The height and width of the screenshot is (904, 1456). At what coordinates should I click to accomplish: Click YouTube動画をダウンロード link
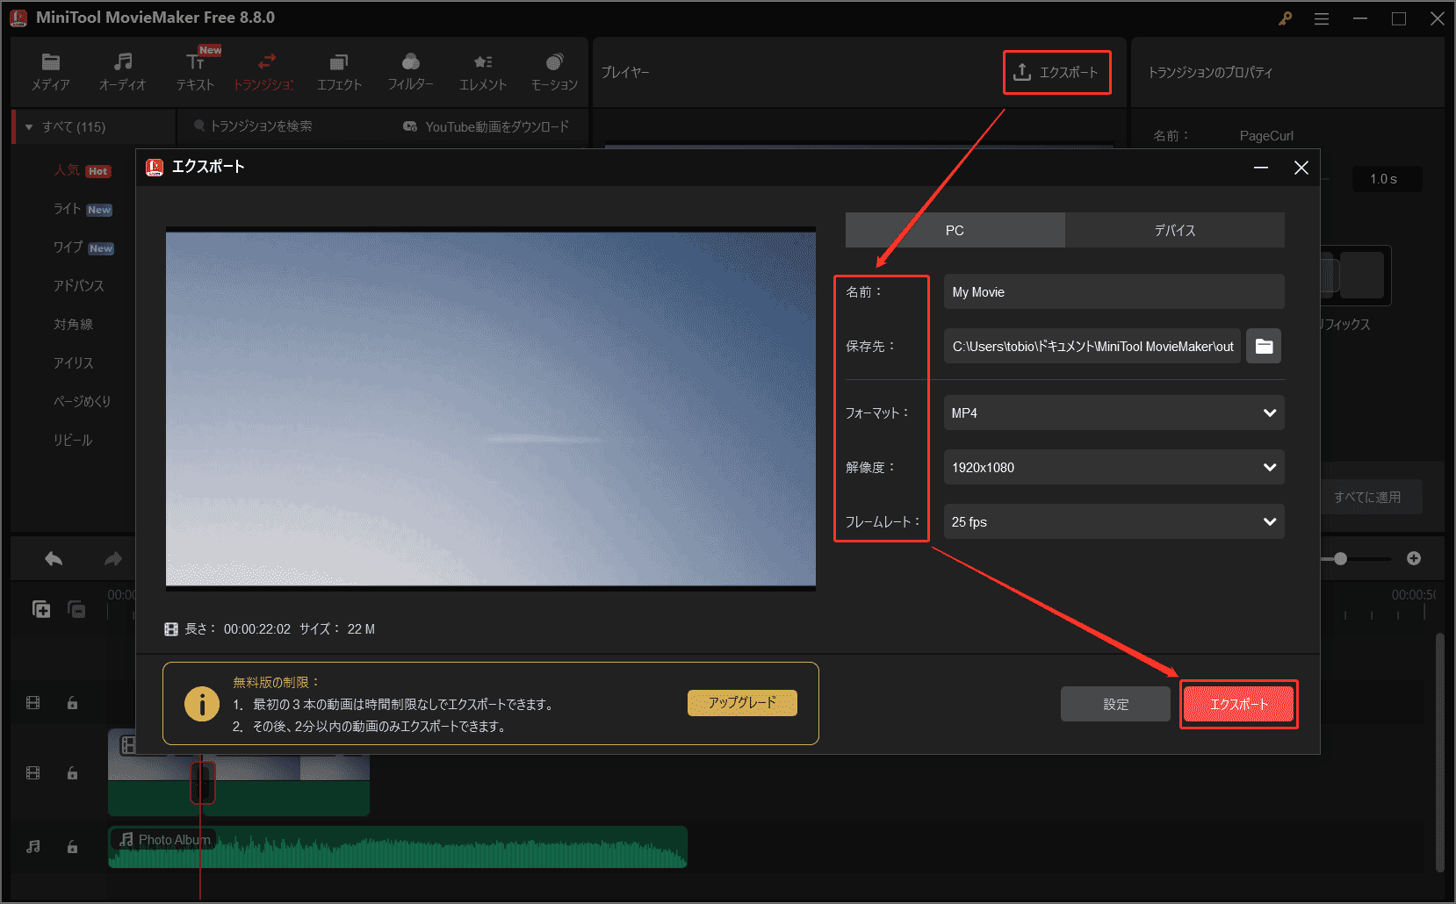pyautogui.click(x=487, y=126)
